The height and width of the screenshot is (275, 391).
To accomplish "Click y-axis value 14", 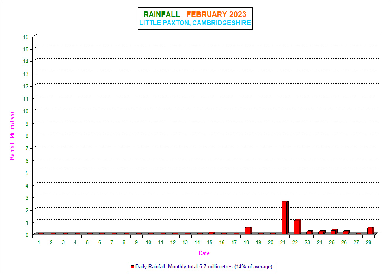I will (x=26, y=61).
